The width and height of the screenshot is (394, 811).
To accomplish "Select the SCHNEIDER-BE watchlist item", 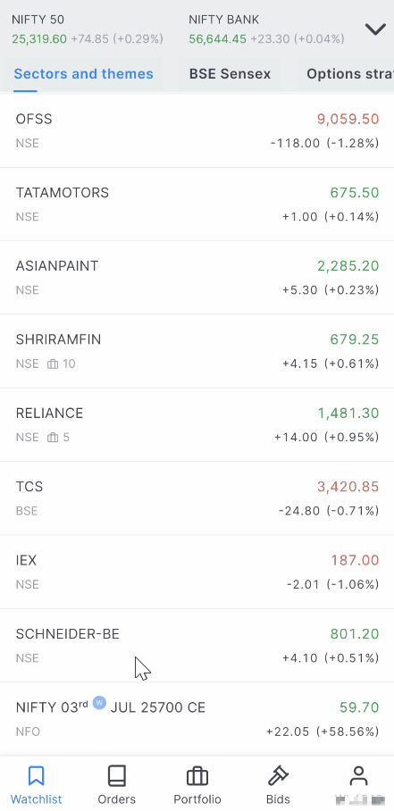I will point(197,645).
